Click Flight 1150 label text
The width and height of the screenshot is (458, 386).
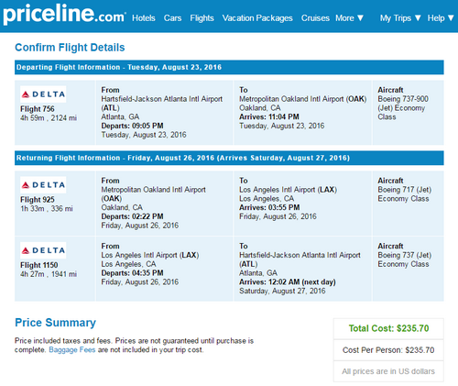(39, 265)
